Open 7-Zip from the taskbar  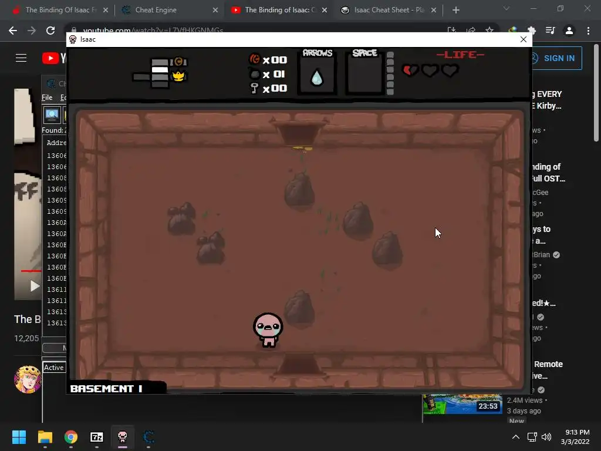(x=97, y=437)
